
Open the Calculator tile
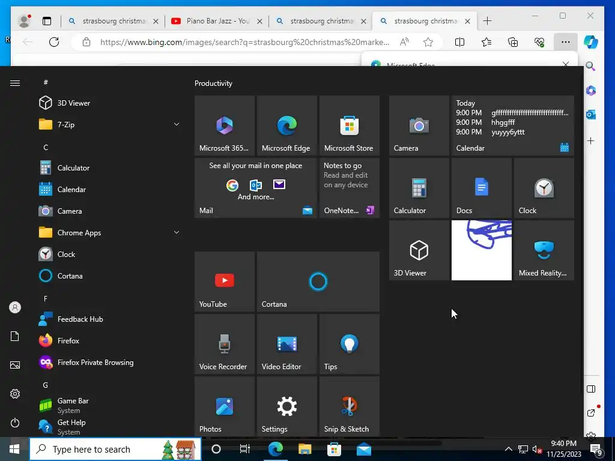pyautogui.click(x=419, y=188)
